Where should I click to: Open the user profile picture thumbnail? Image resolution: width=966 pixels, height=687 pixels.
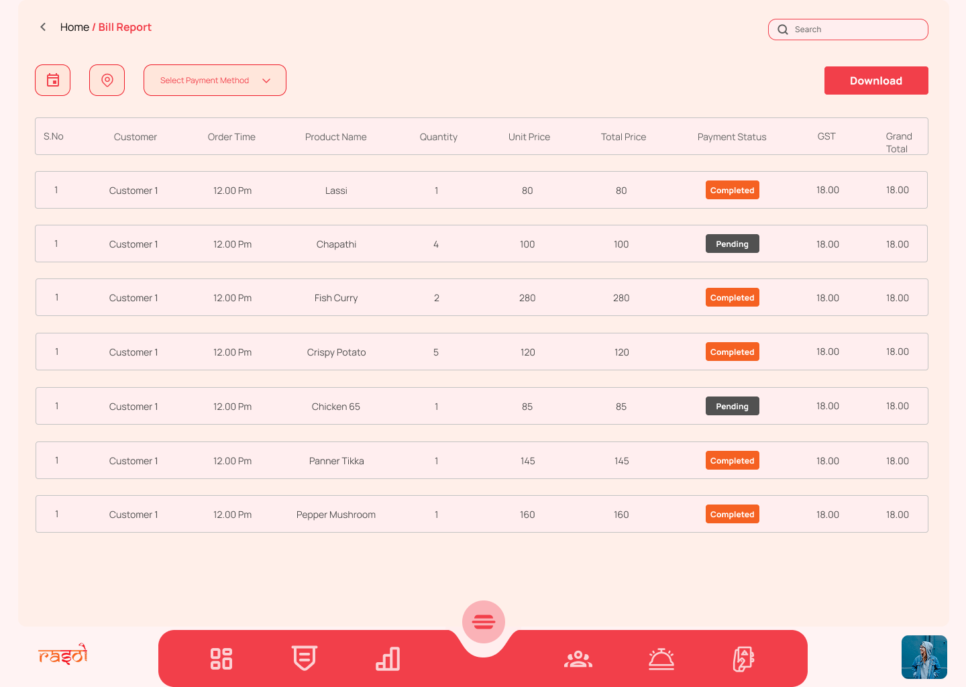click(x=924, y=657)
